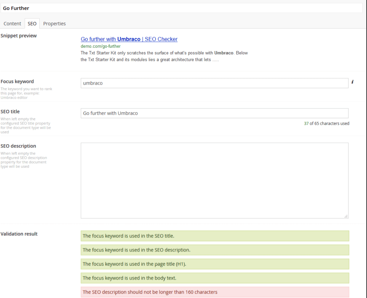The height and width of the screenshot is (298, 367).
Task: Switch to the Content tab
Action: click(x=12, y=24)
